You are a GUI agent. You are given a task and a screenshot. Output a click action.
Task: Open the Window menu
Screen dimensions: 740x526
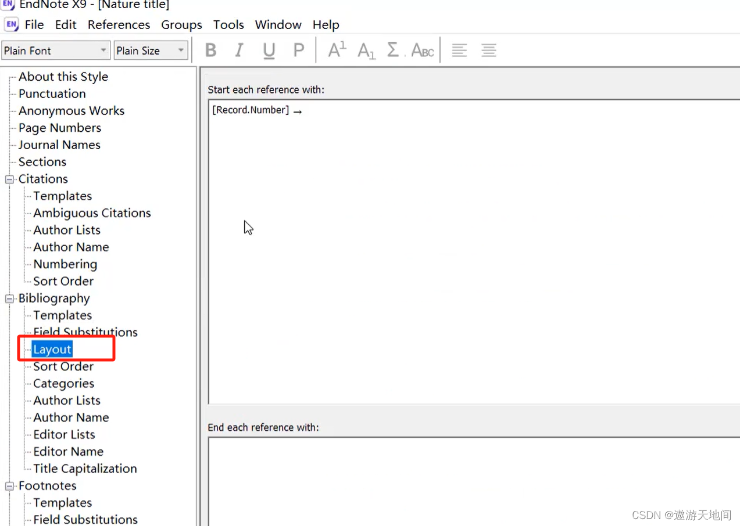(x=278, y=25)
